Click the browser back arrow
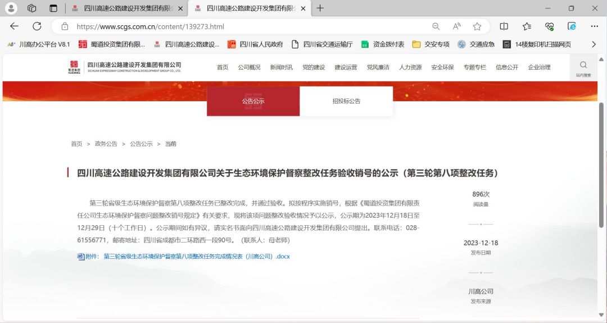Screen dimensions: 607x323 tap(14, 26)
